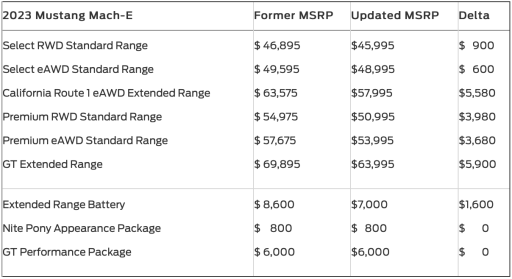Viewport: 512px width, 279px height.
Task: Click the Extended Range Battery label
Action: click(63, 204)
